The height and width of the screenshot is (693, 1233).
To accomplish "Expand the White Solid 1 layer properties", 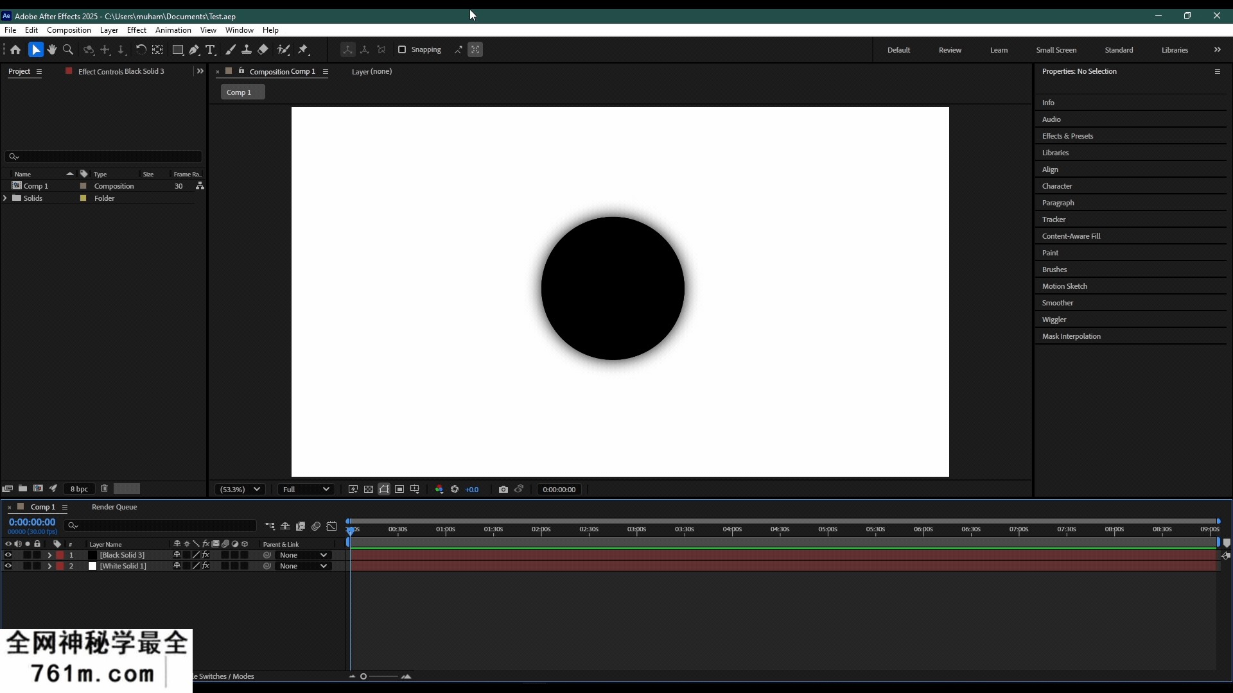I will click(x=49, y=566).
